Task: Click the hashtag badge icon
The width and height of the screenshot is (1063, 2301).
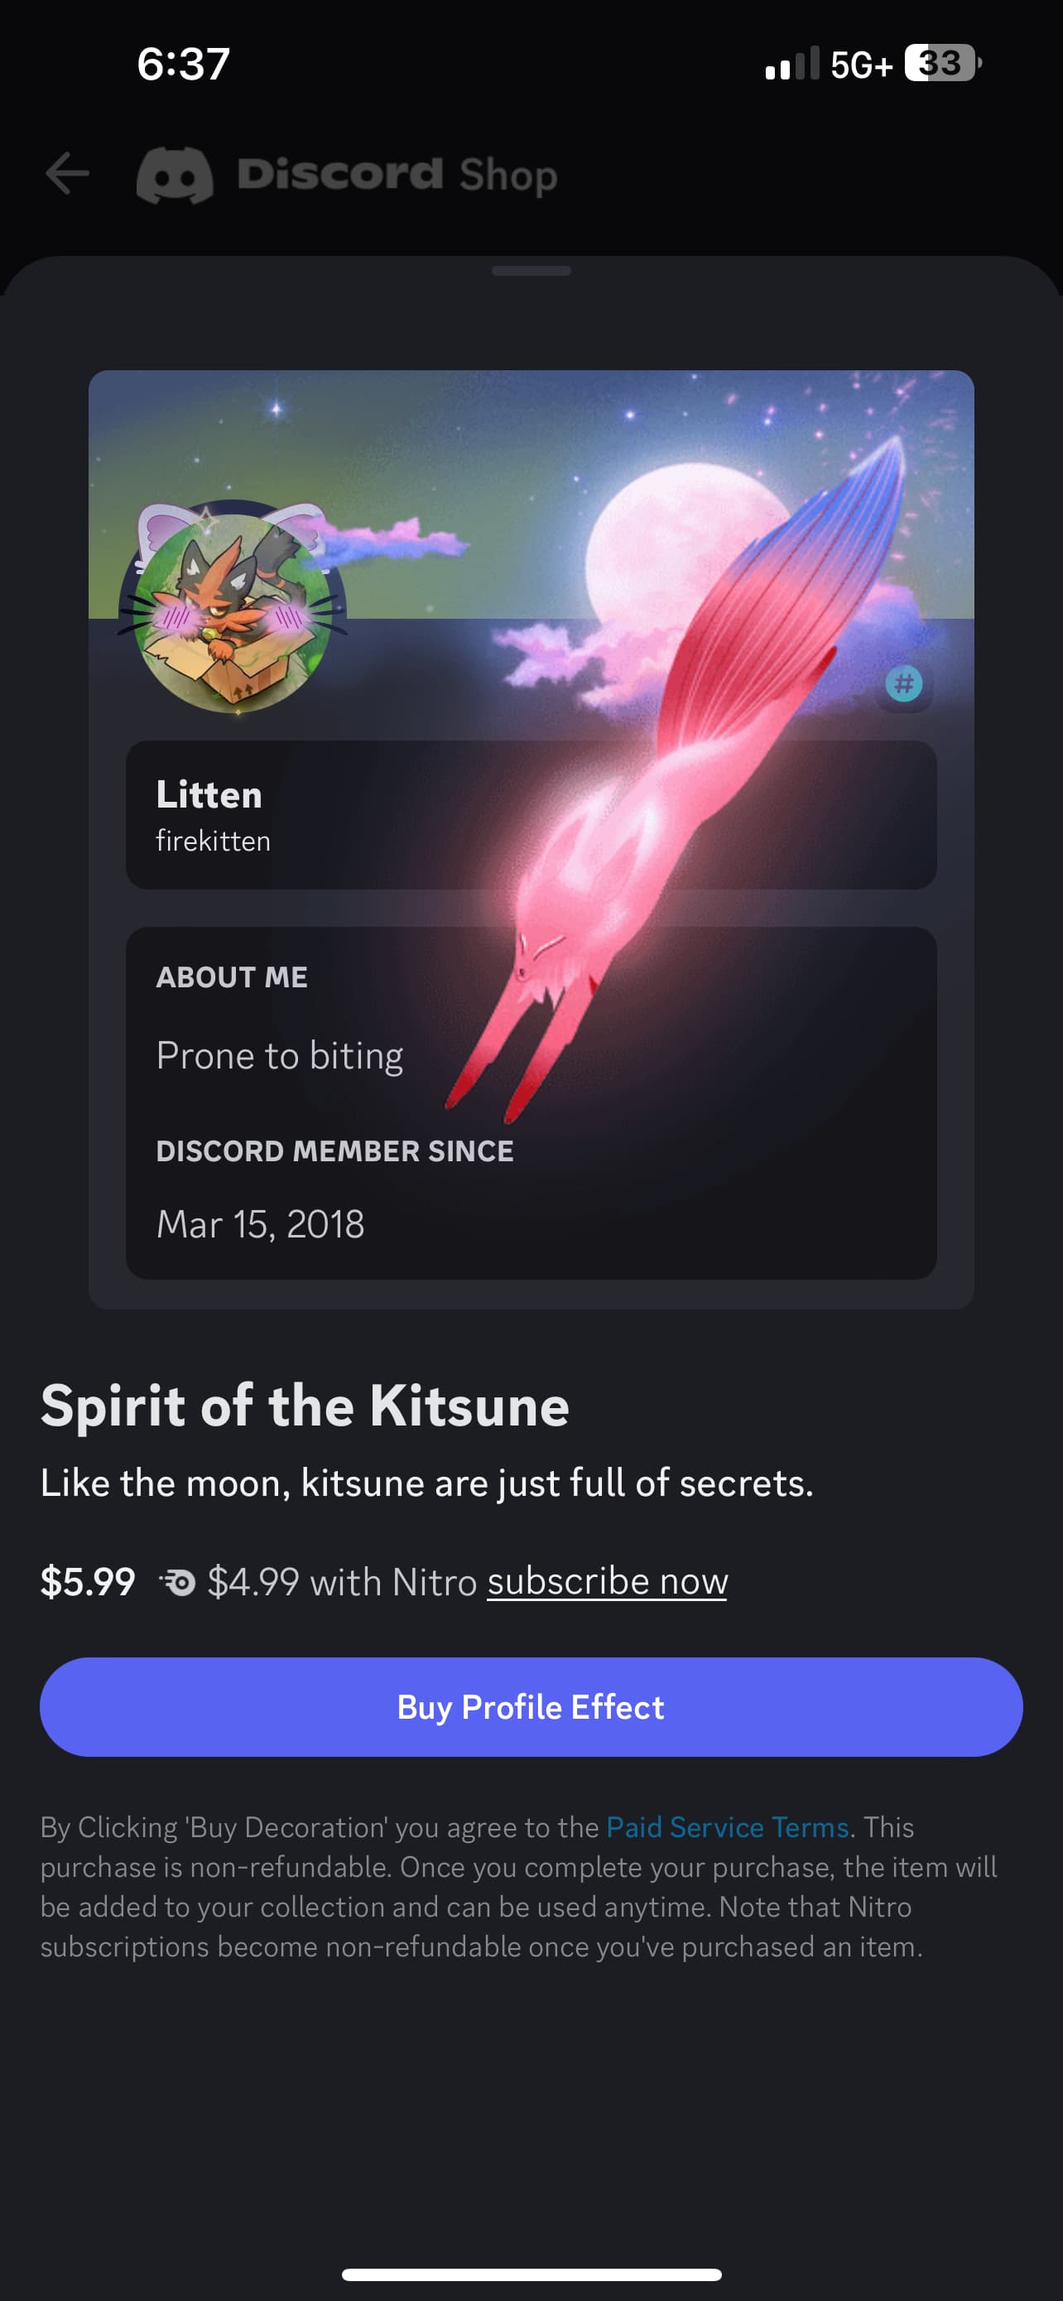Action: [x=904, y=684]
